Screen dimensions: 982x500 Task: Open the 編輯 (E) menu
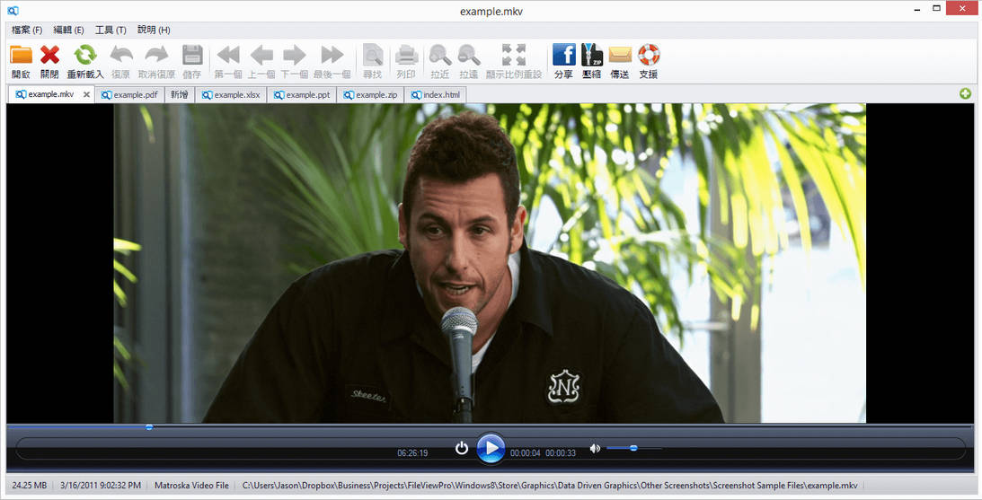tap(68, 30)
